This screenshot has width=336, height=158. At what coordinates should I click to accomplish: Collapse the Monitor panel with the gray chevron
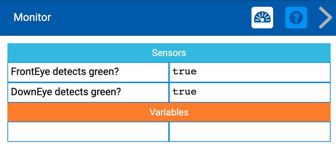tap(325, 18)
